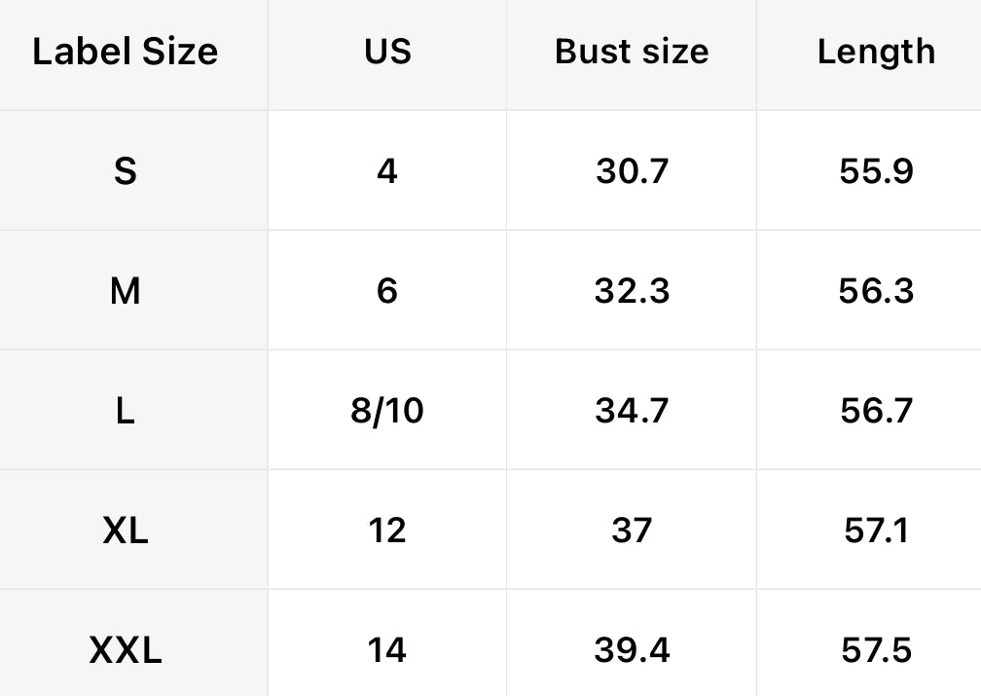This screenshot has height=696, width=981.
Task: Click bust size value 30.7
Action: (632, 171)
